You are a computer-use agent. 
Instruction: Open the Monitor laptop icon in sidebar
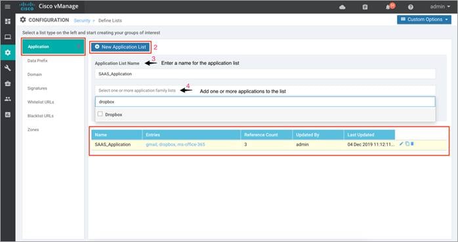pos(8,37)
